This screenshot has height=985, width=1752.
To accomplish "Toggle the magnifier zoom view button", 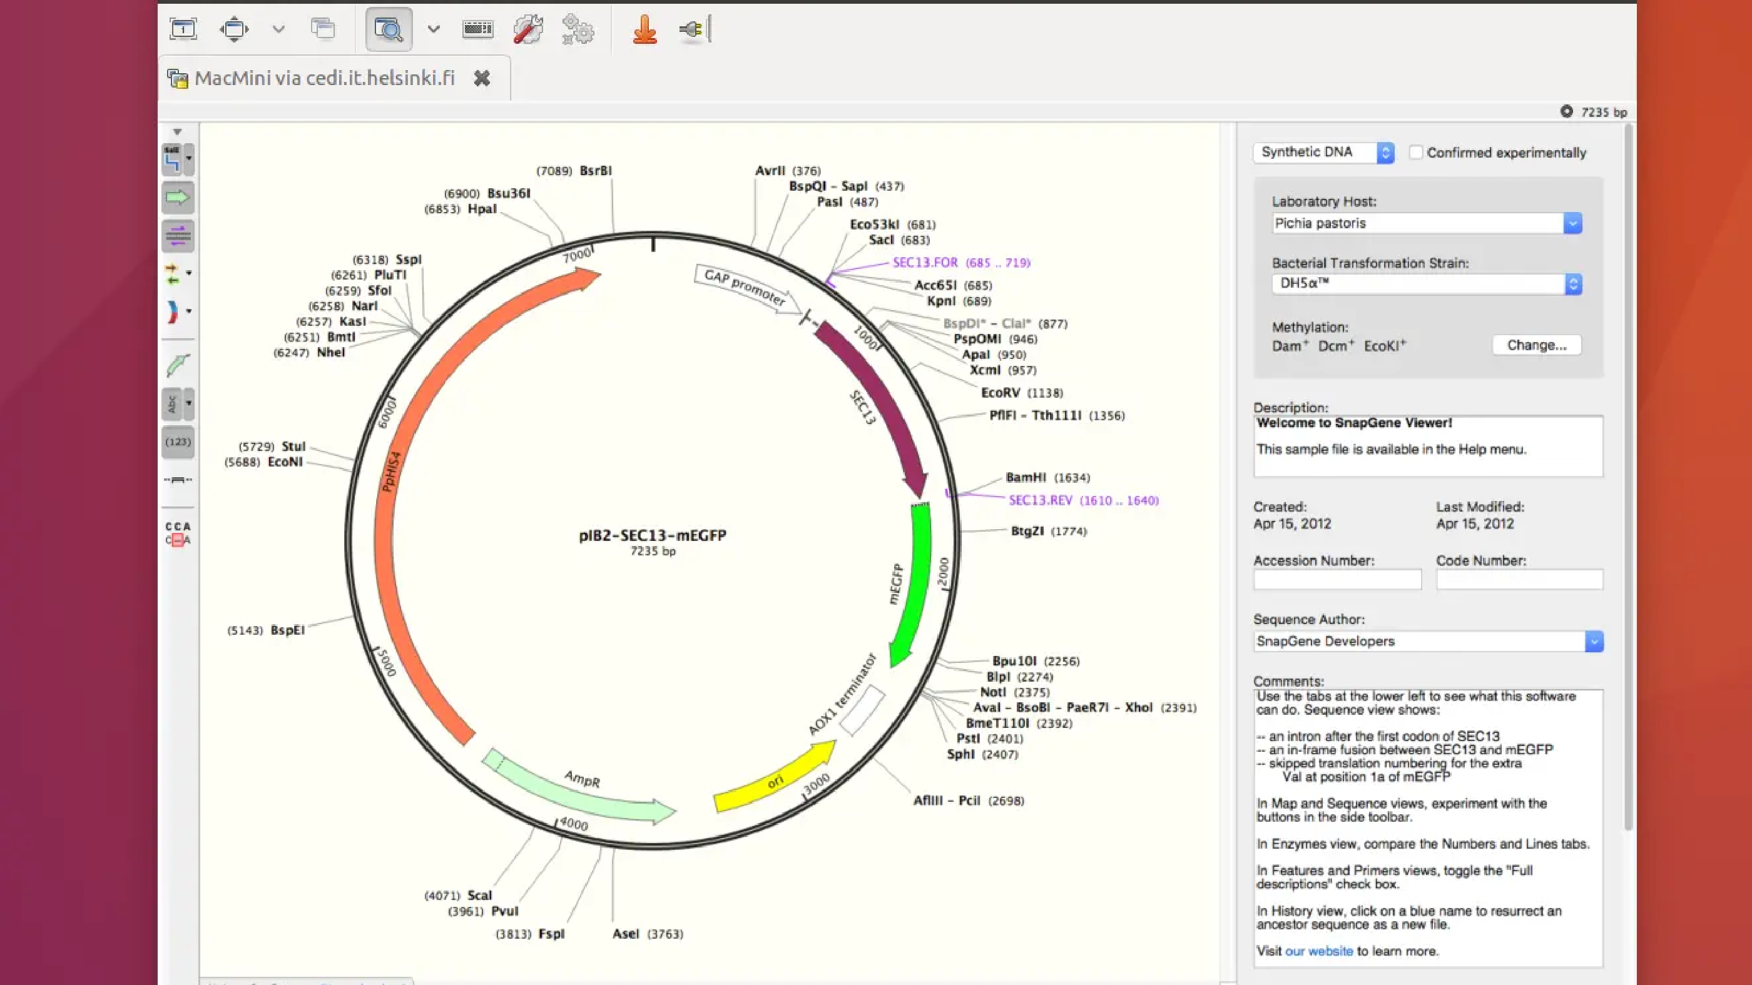I will pyautogui.click(x=389, y=30).
